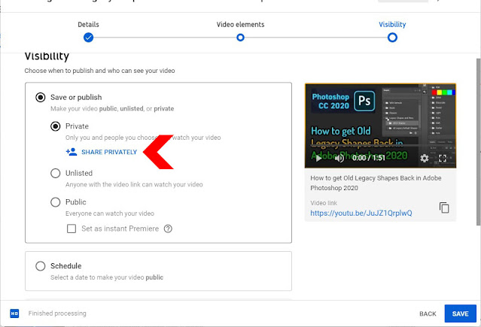
Task: Click the 'Finished processing' status text
Action: tap(57, 313)
